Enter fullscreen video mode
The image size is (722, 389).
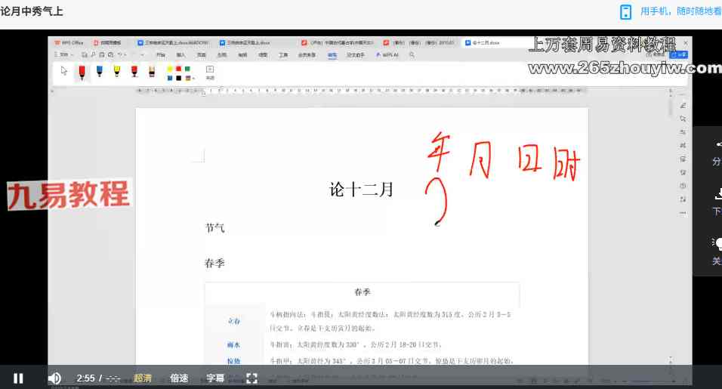click(252, 378)
